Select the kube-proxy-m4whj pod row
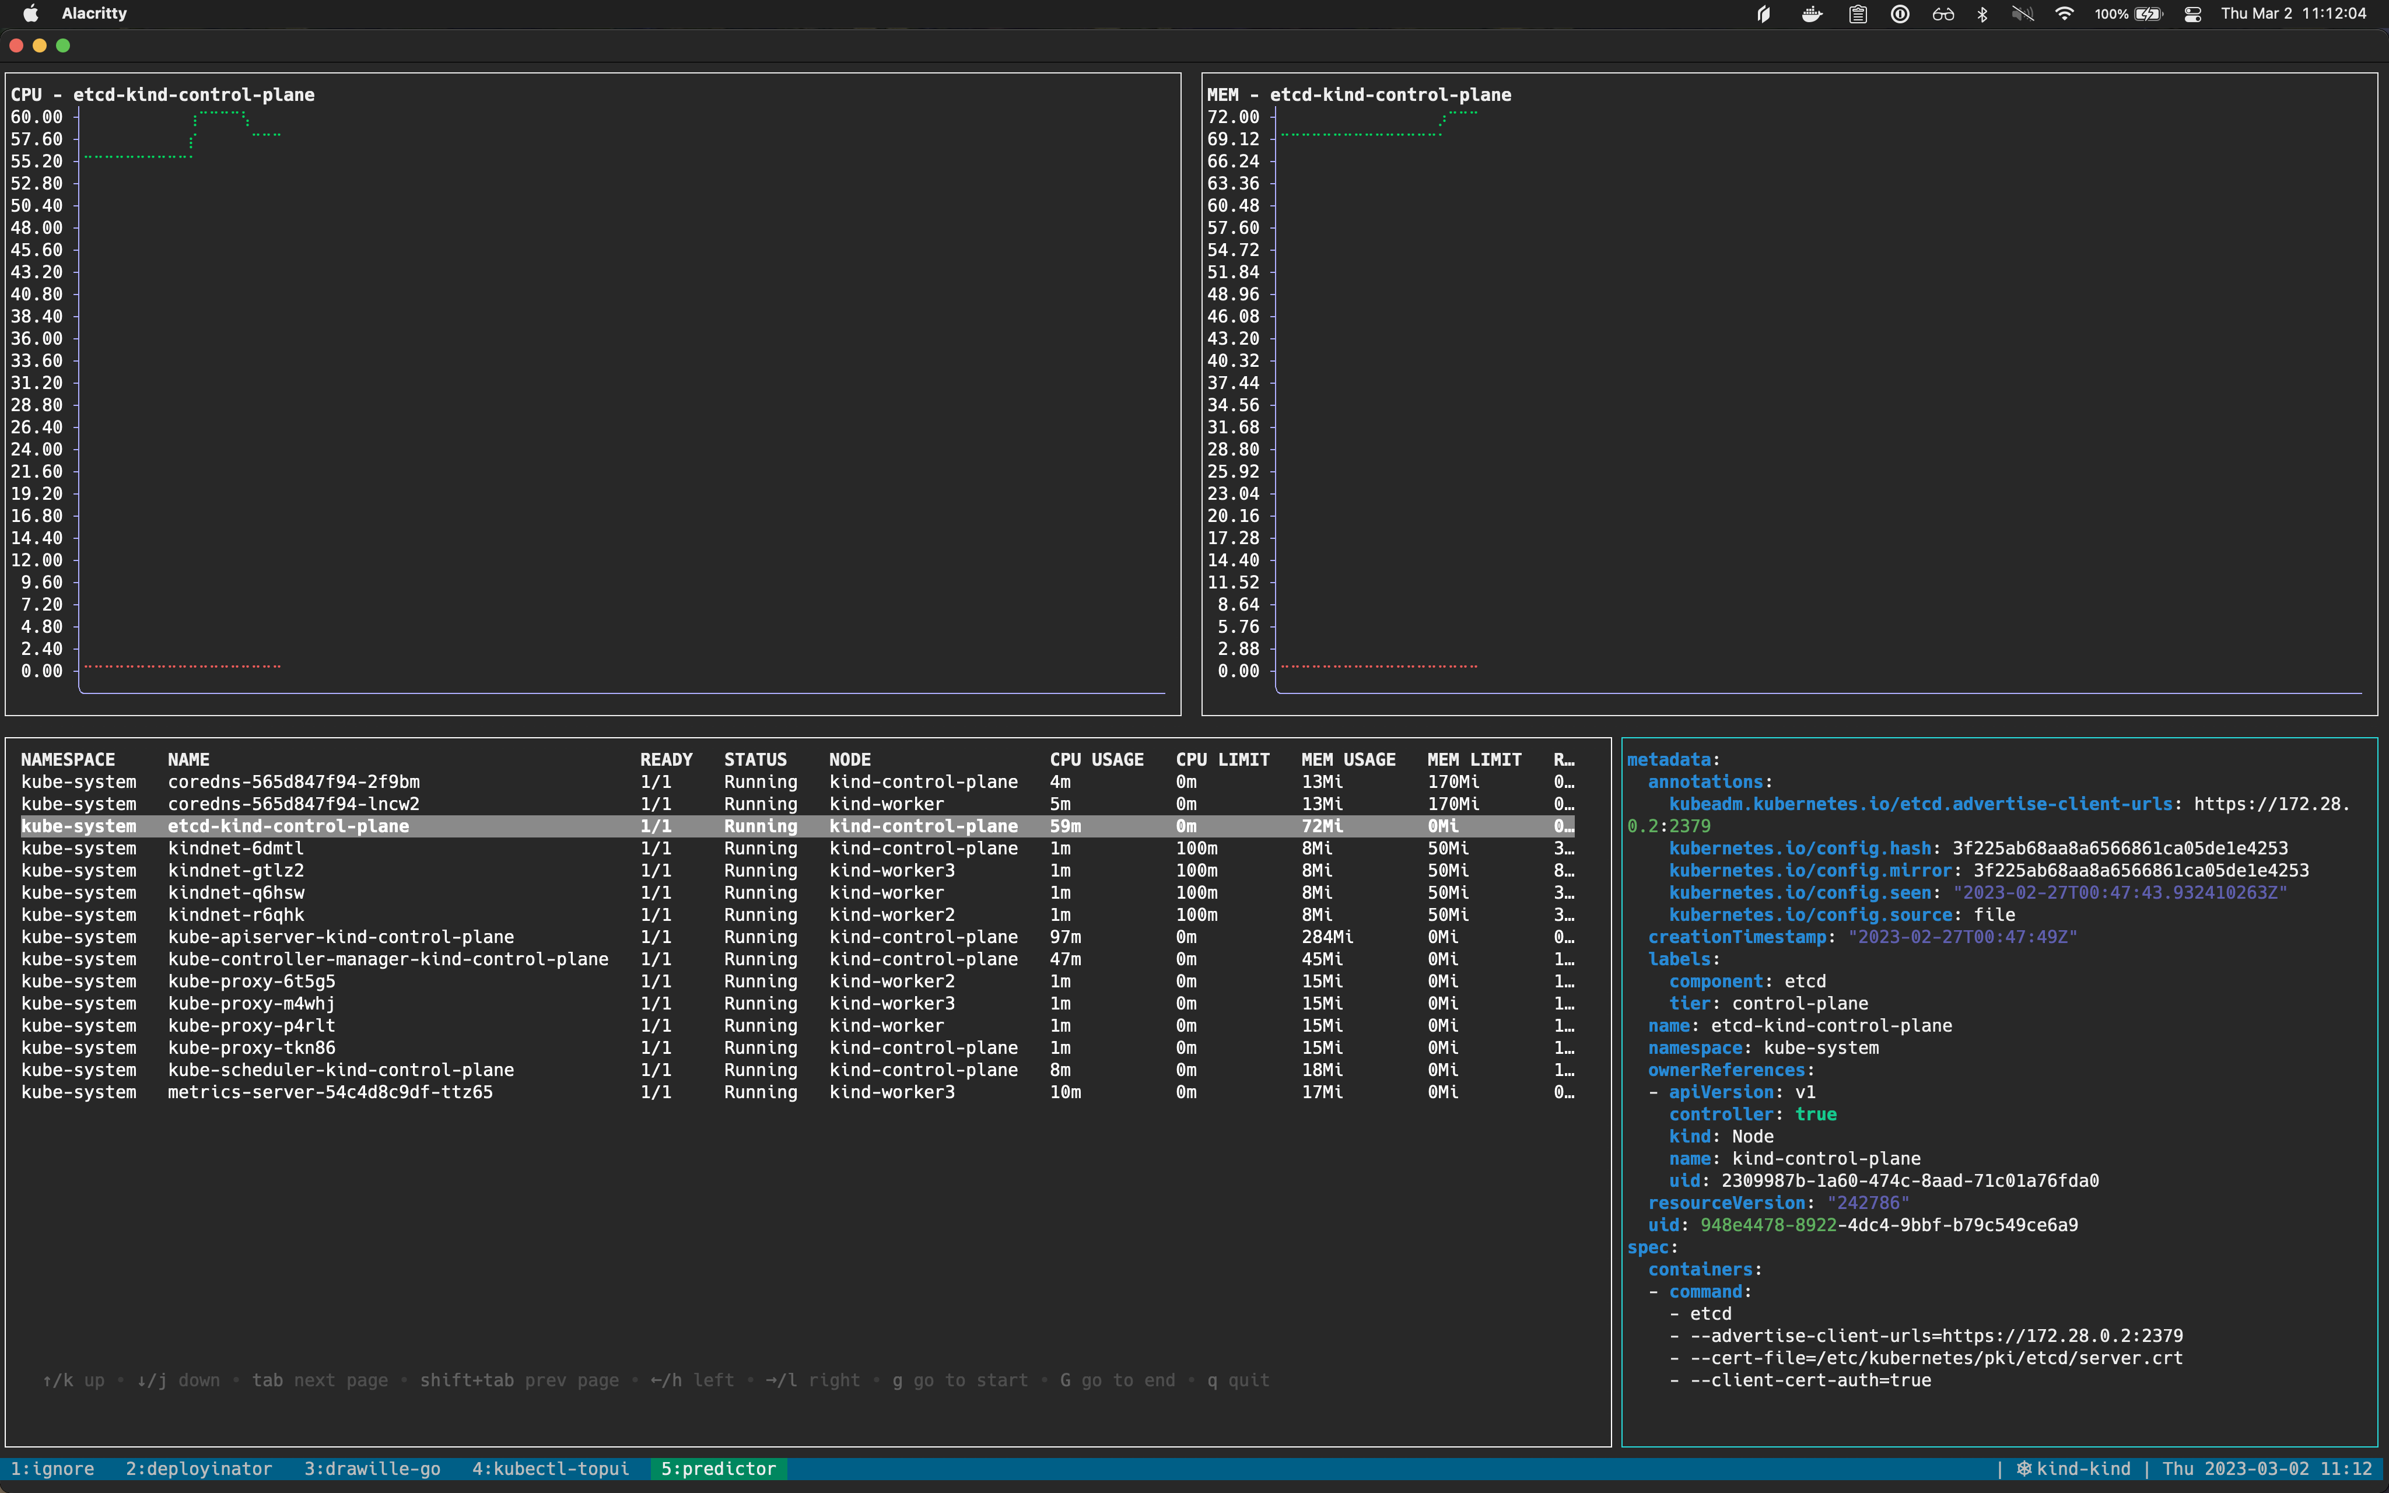The width and height of the screenshot is (2389, 1493). click(x=798, y=1003)
